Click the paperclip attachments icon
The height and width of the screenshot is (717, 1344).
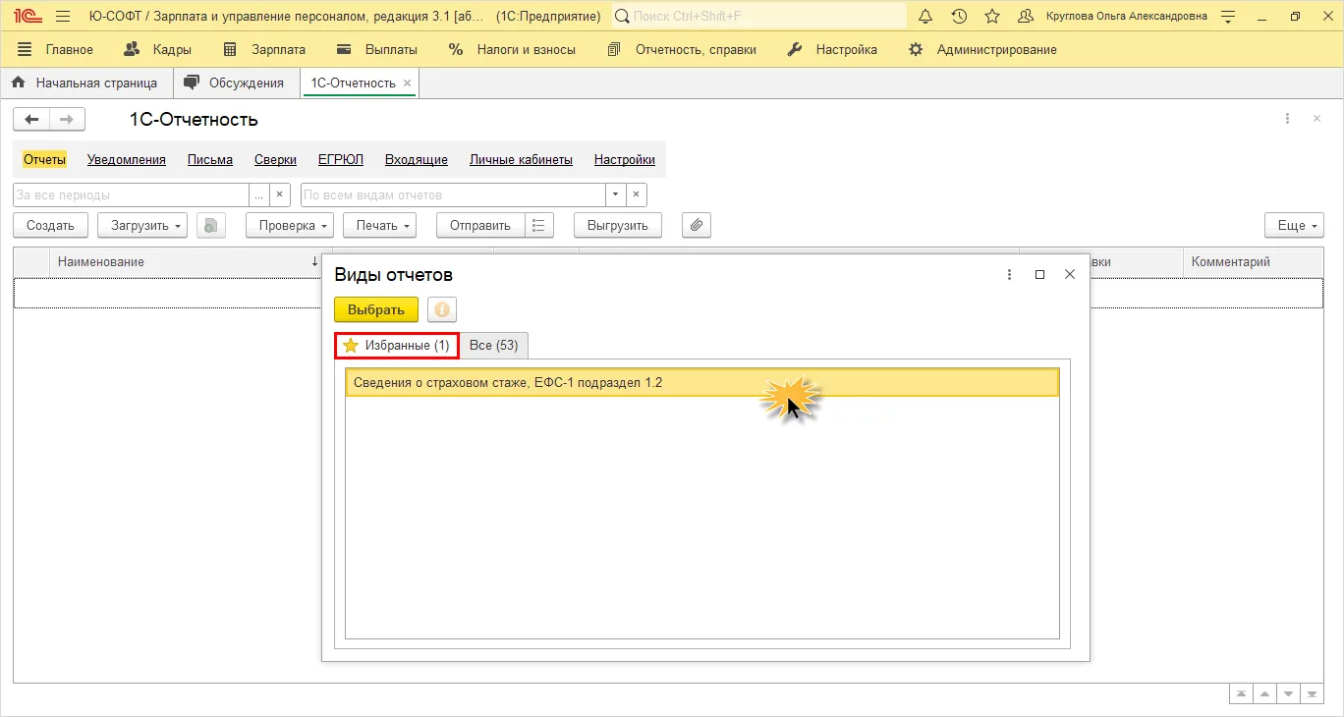pyautogui.click(x=697, y=225)
